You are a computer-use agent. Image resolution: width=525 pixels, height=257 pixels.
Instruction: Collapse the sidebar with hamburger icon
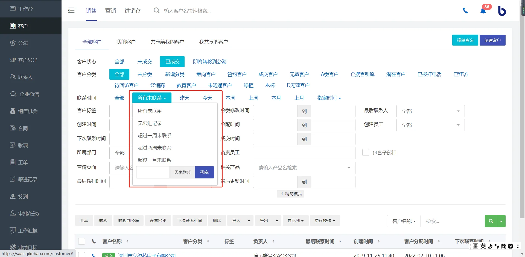pos(71,11)
